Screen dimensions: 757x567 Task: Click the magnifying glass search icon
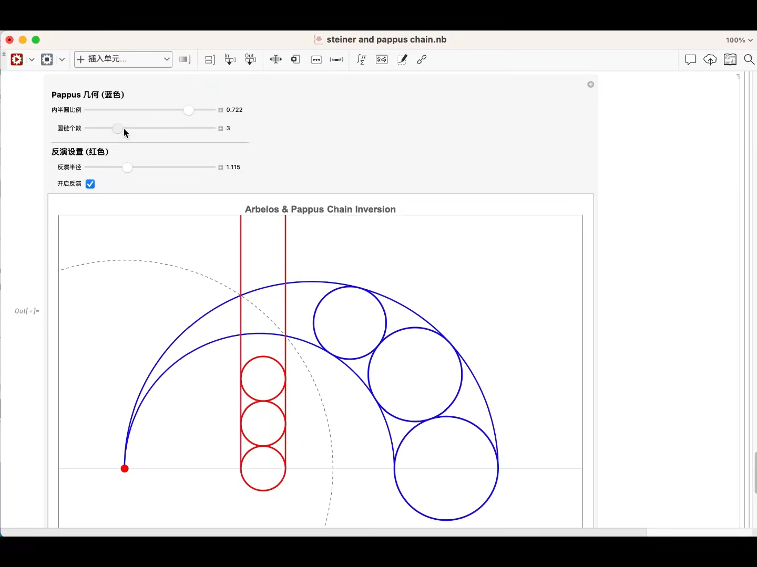point(750,59)
